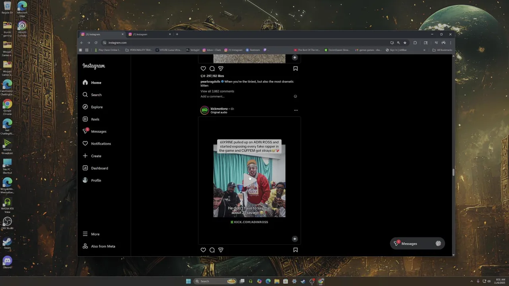The height and width of the screenshot is (286, 509).
Task: Open the Windows Start menu
Action: click(x=188, y=281)
